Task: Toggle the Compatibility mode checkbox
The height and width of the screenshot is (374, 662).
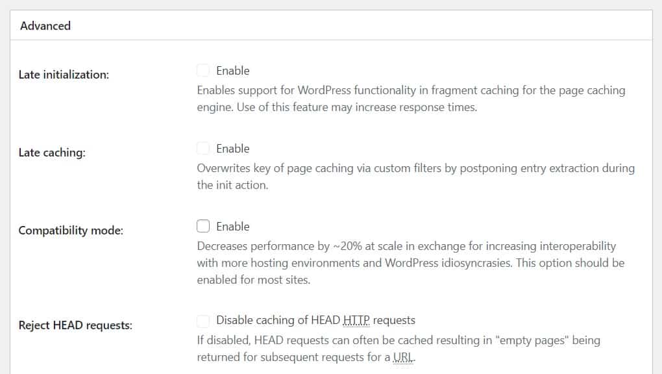Action: tap(203, 227)
